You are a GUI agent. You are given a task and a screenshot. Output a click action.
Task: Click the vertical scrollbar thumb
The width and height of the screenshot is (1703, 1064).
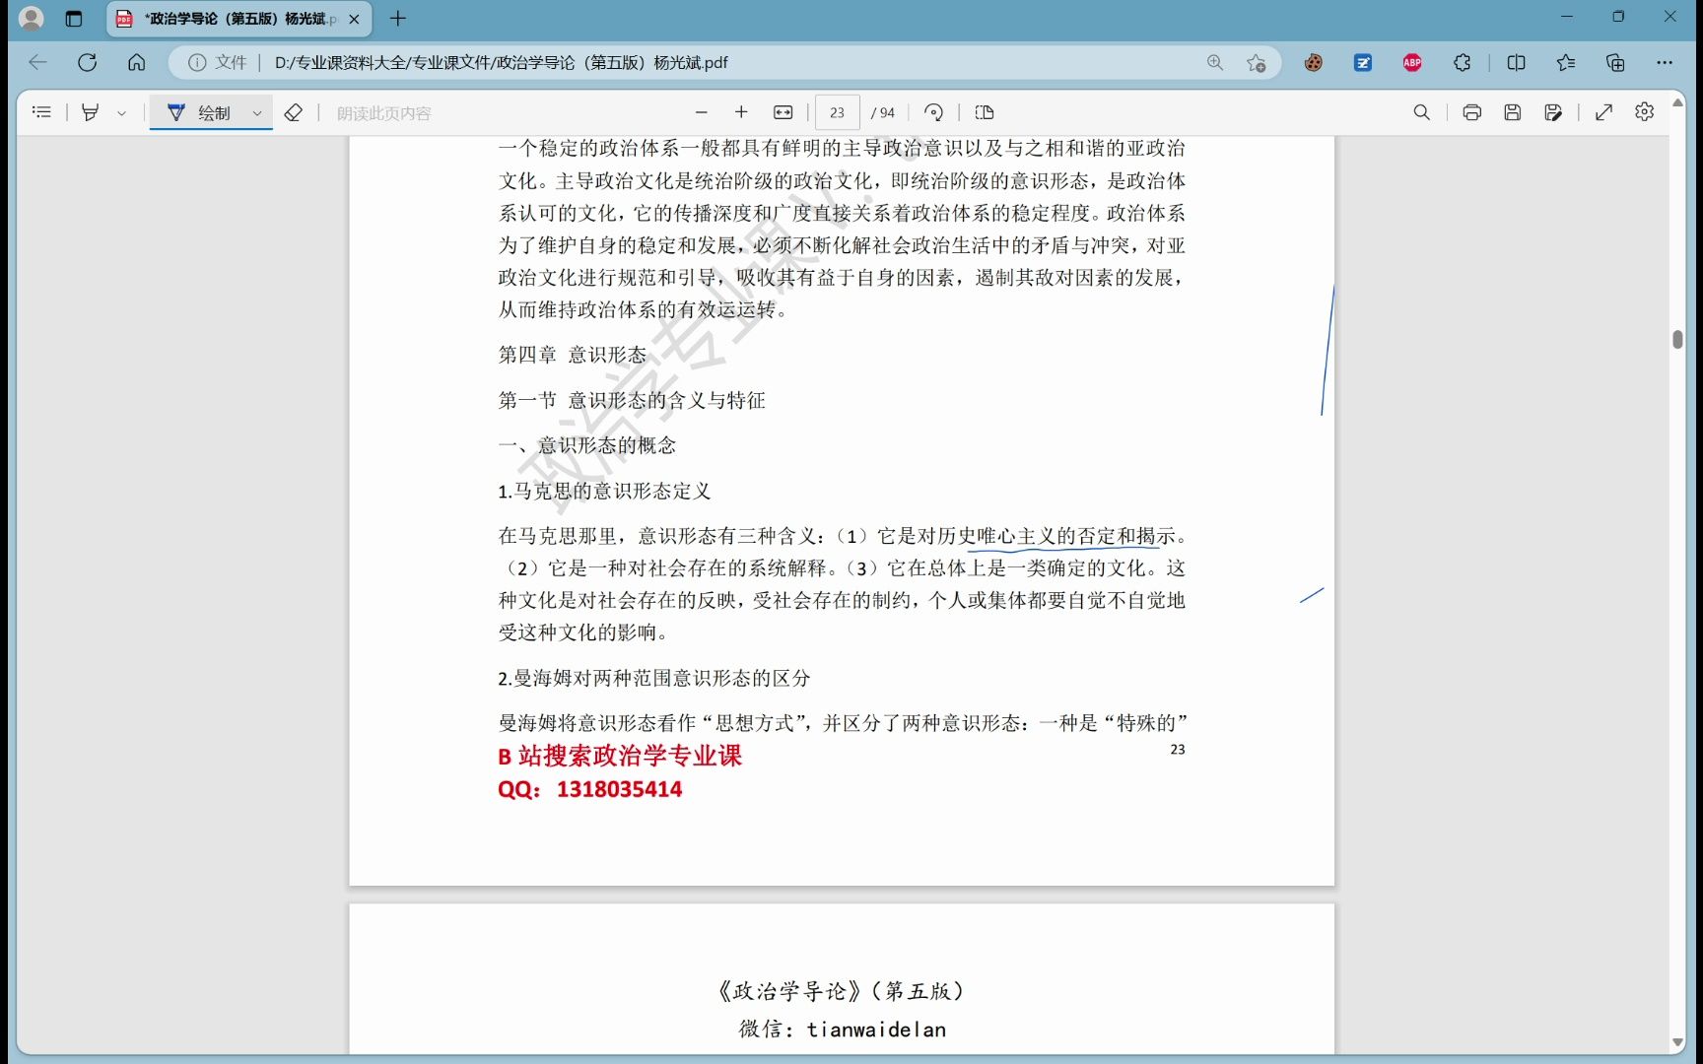[x=1677, y=339]
